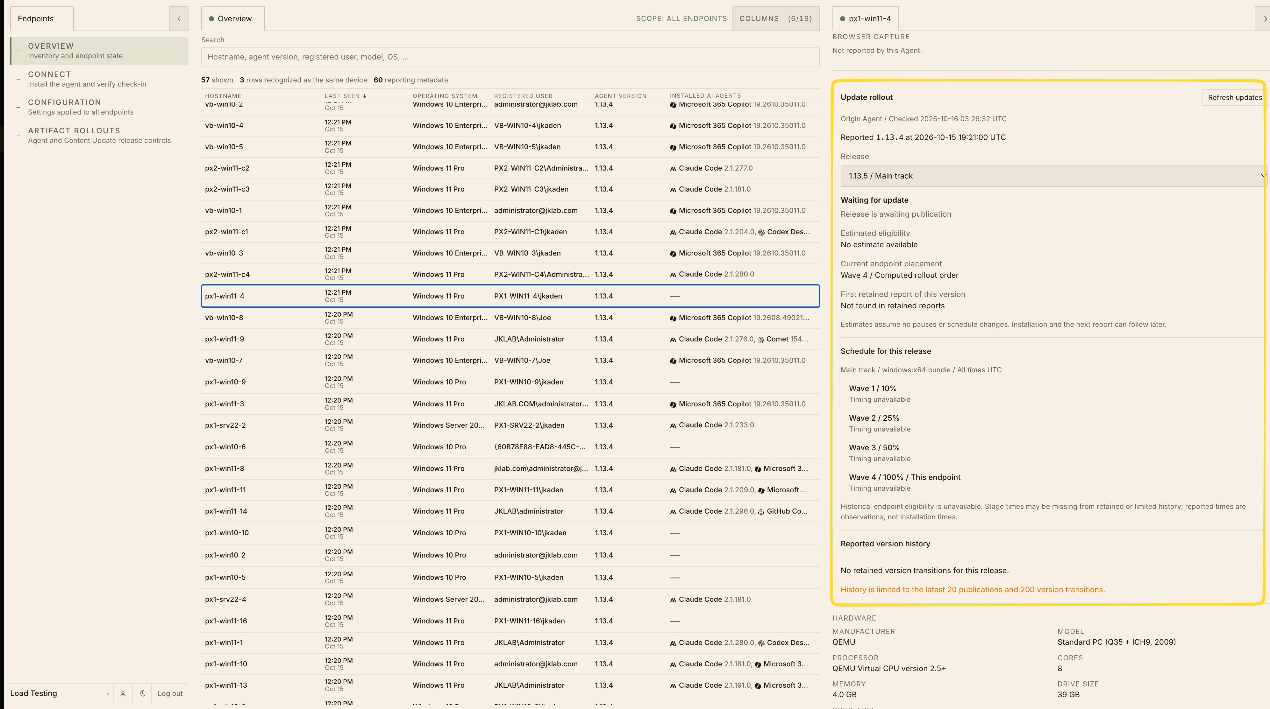Open the user account profile icon
1270x709 pixels.
(123, 693)
